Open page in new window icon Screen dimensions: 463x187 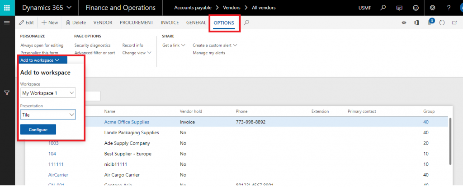point(454,23)
